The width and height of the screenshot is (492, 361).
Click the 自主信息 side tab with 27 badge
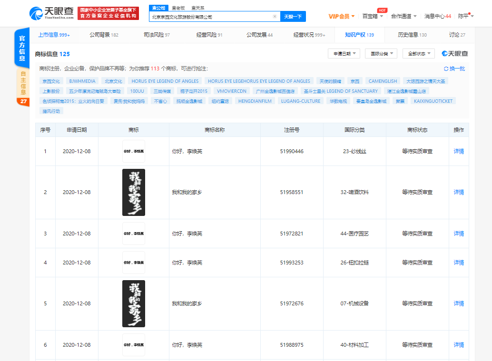click(x=22, y=86)
